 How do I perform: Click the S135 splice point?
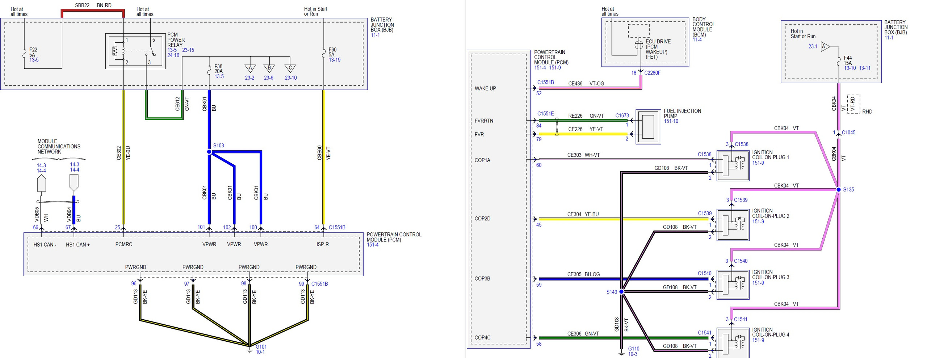838,190
